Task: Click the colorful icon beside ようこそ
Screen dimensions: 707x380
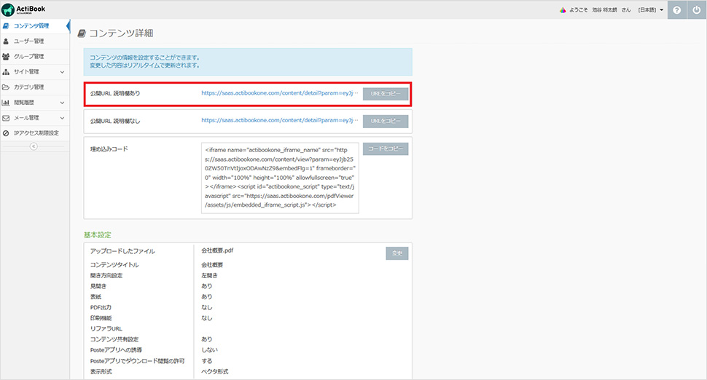Action: (x=563, y=10)
